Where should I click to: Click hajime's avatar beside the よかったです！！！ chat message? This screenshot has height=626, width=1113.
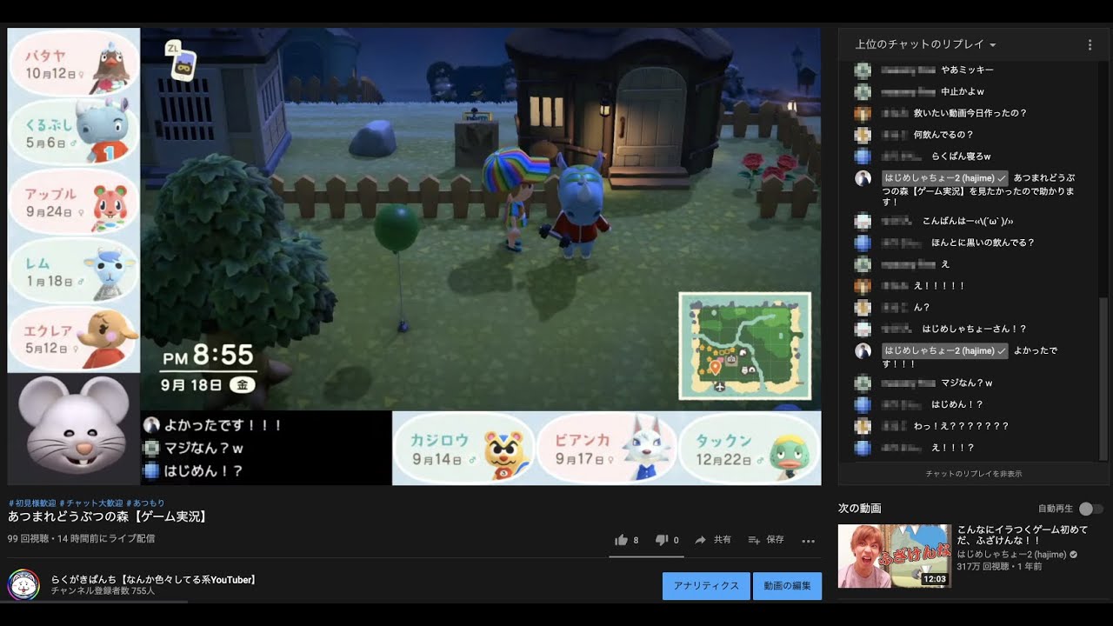pos(863,350)
